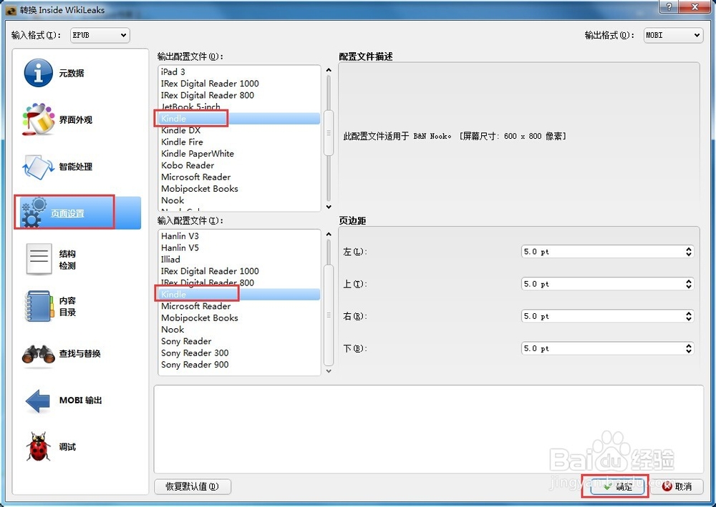This screenshot has height=507, width=716.
Task: Click input profile list scroll-down arrow
Action: point(329,371)
